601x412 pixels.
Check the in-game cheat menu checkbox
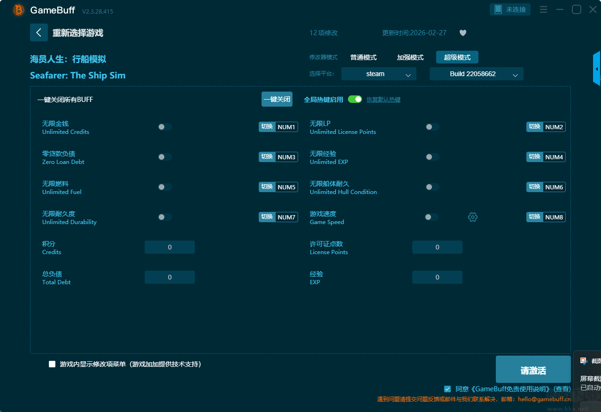[52, 364]
